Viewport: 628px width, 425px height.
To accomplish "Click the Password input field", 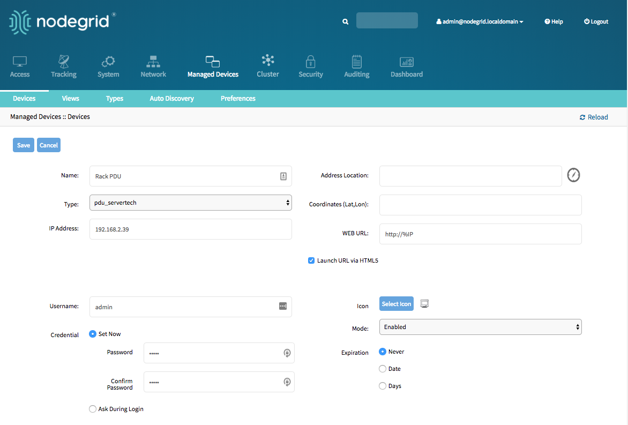I will (219, 353).
